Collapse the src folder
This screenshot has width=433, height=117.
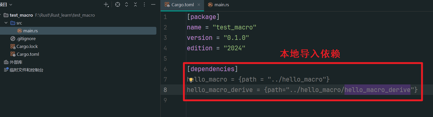pos(6,23)
